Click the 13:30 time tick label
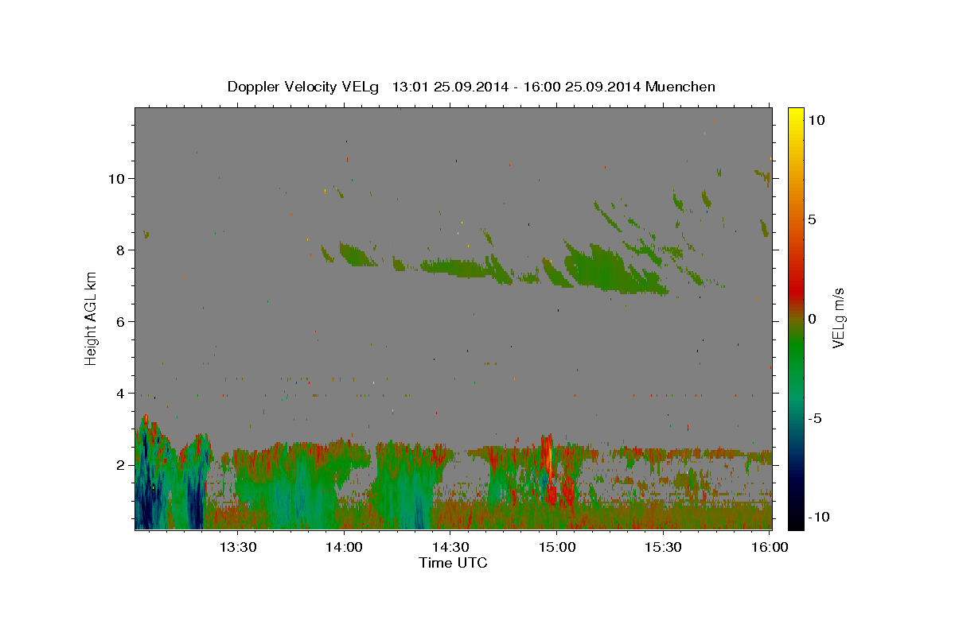Screen dimensions: 955x636 (237, 547)
